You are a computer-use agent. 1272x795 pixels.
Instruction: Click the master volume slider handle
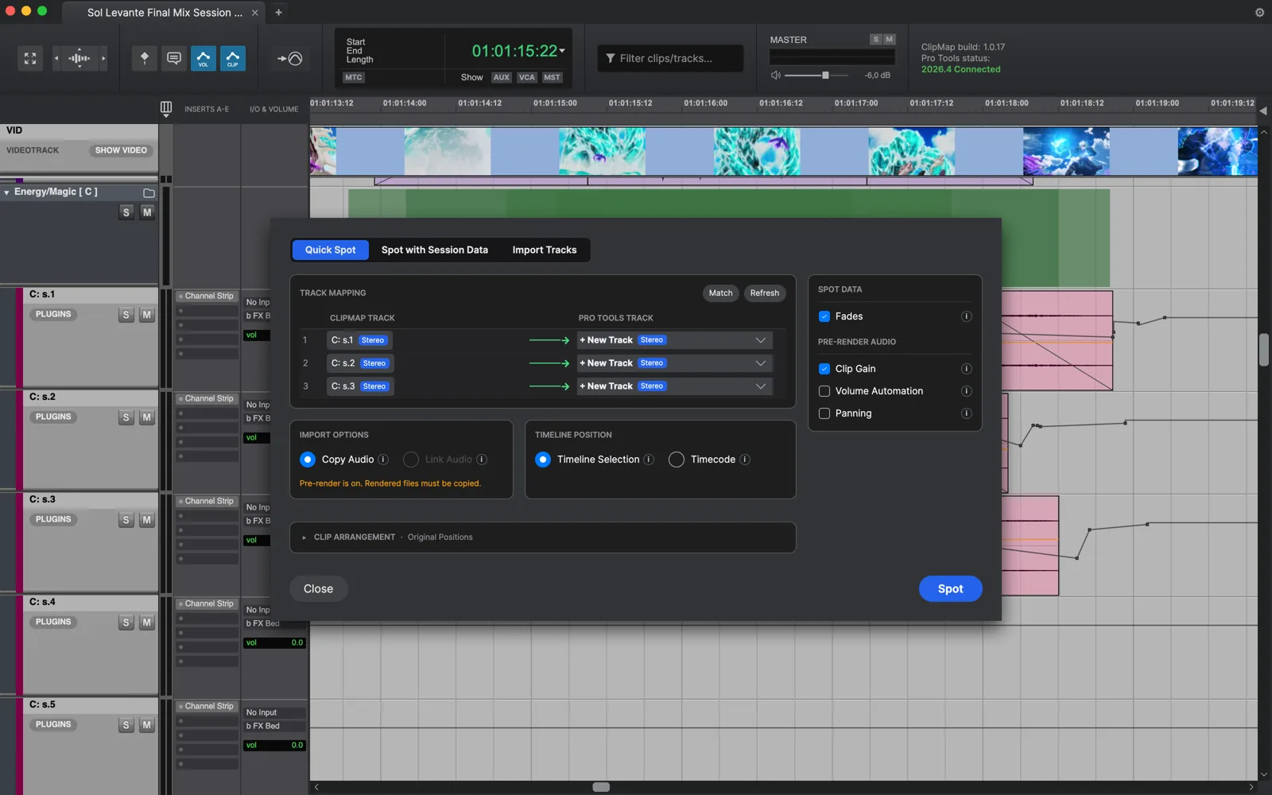(825, 76)
